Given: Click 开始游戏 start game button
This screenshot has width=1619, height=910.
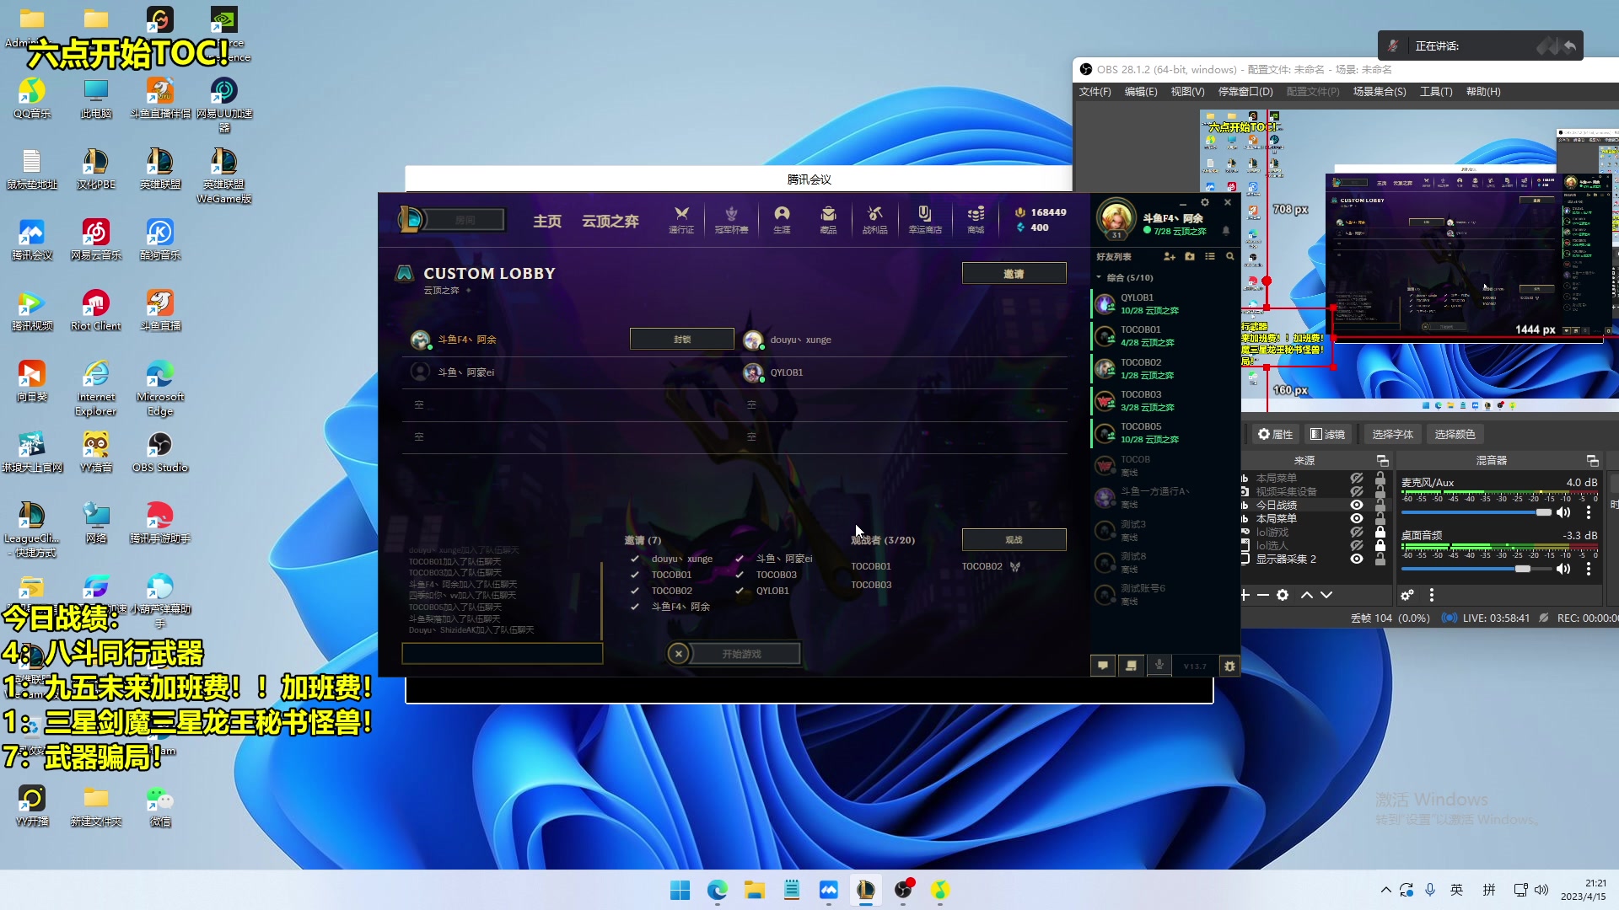Looking at the screenshot, I should coord(742,654).
